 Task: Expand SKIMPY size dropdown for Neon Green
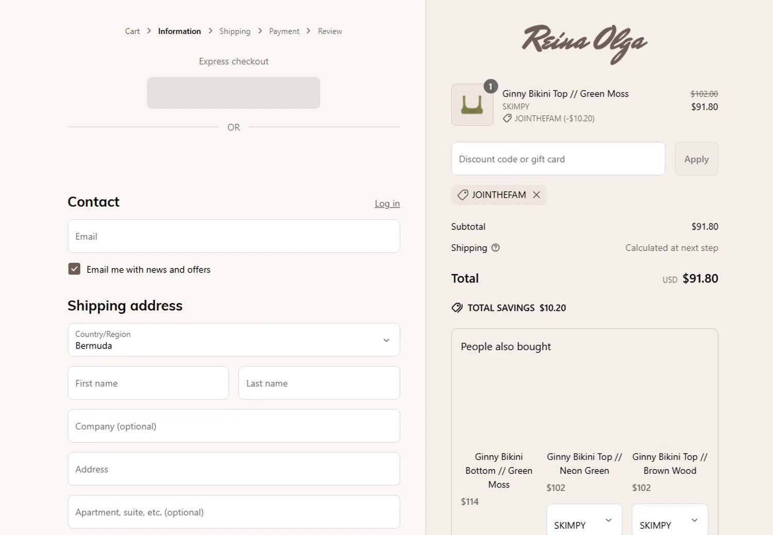click(x=584, y=521)
